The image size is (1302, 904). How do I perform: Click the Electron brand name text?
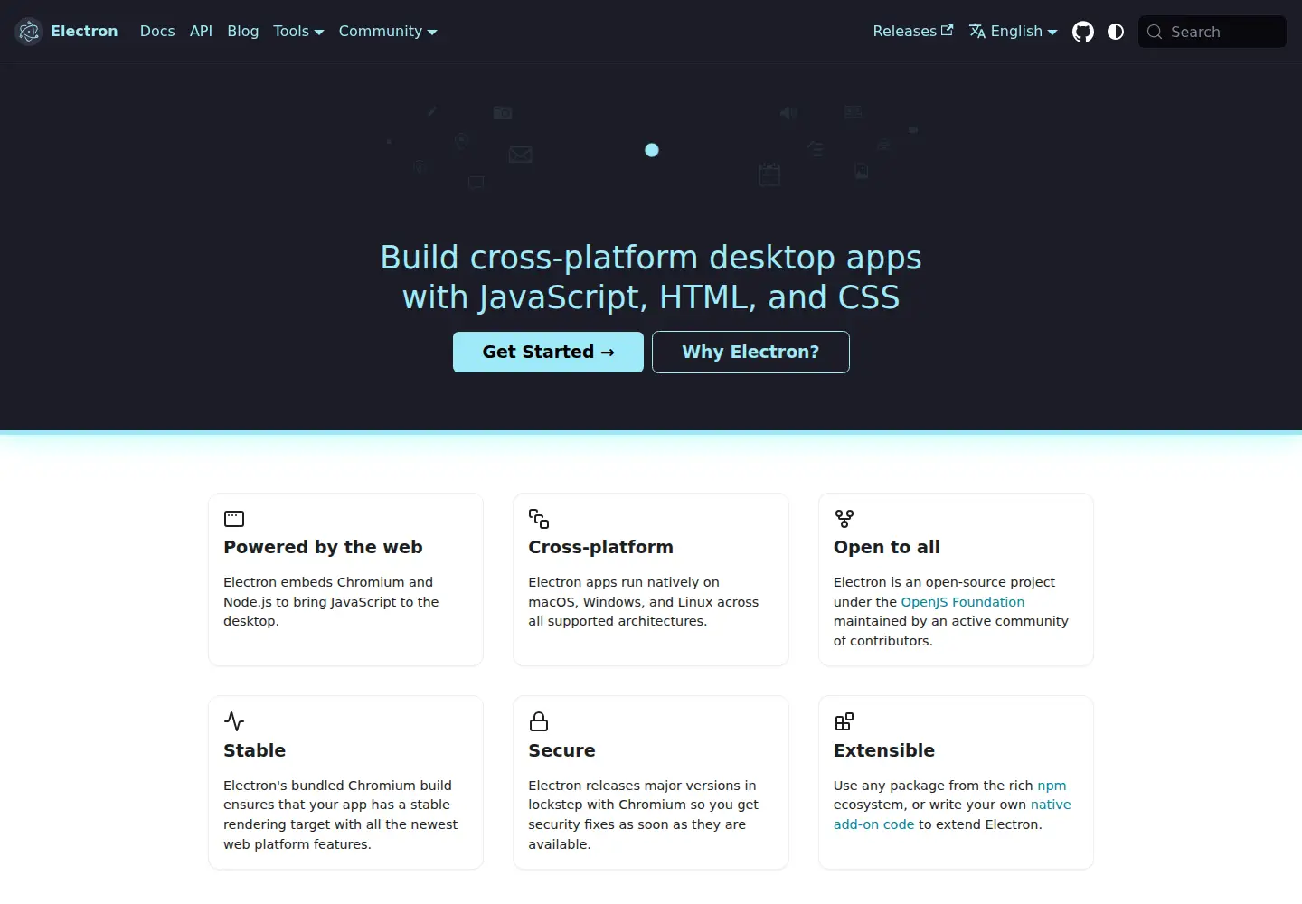click(84, 32)
